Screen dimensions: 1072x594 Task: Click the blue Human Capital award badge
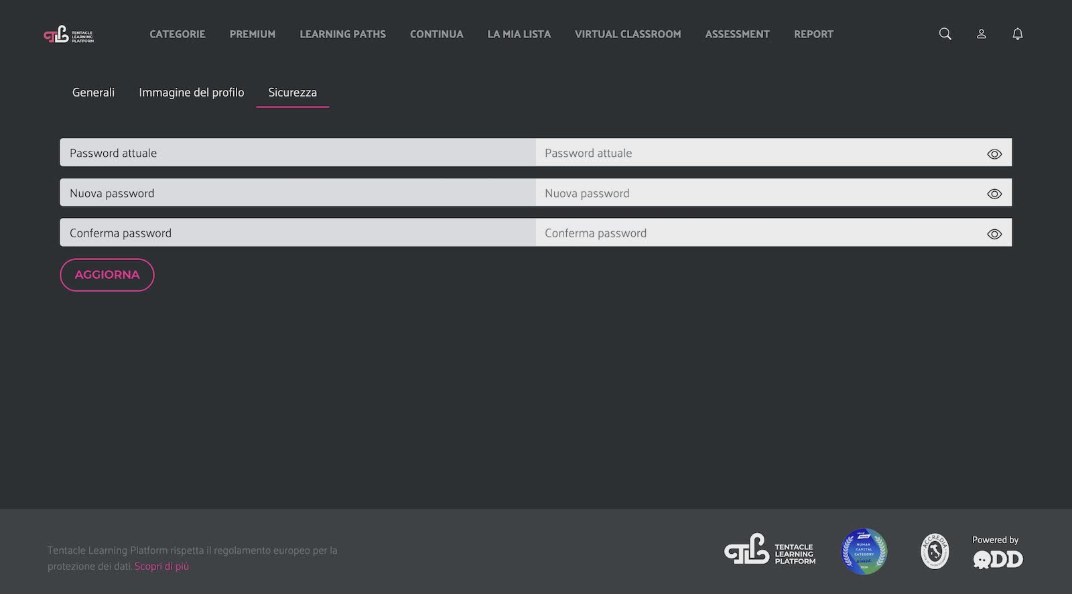click(864, 551)
